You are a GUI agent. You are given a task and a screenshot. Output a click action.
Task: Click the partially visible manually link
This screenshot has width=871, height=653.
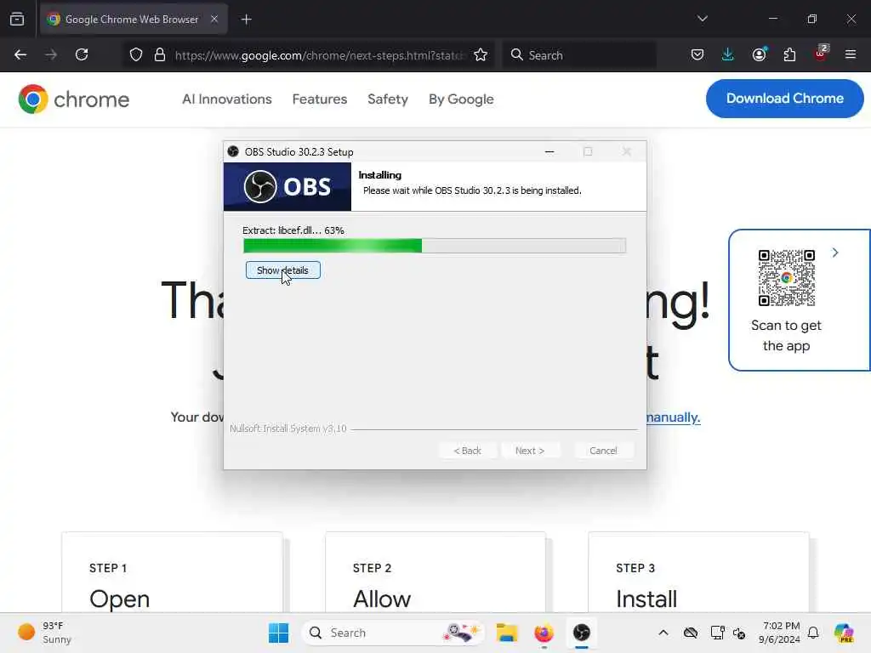point(674,417)
